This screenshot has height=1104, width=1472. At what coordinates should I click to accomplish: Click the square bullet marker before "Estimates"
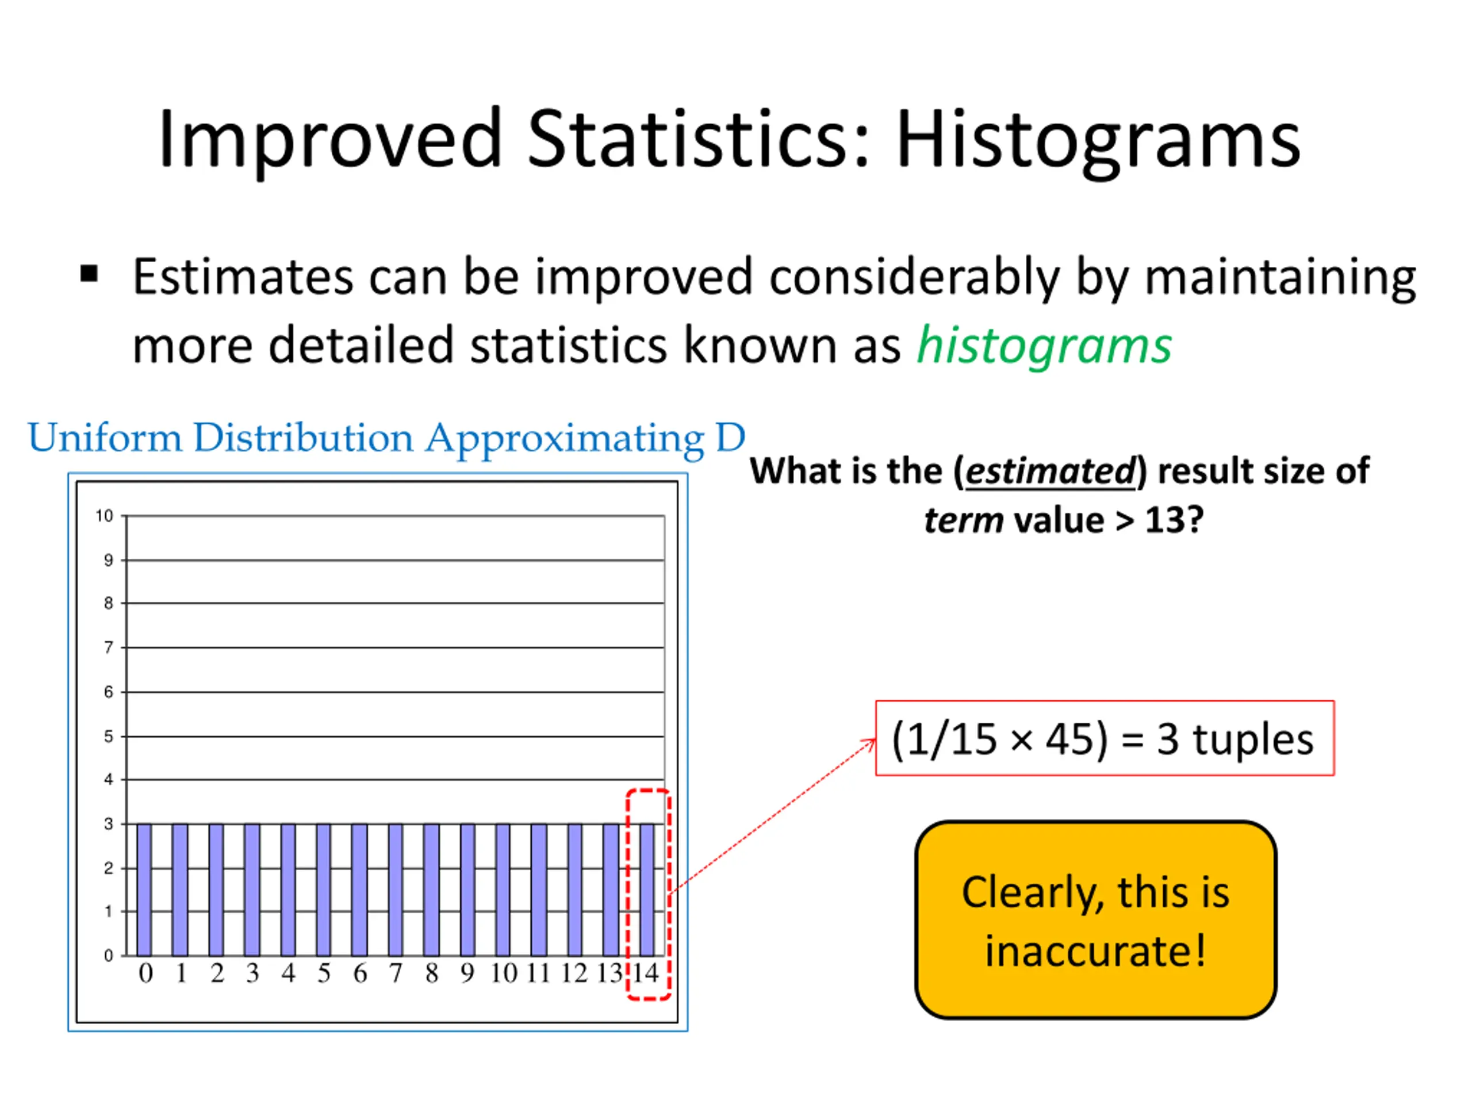(x=89, y=274)
